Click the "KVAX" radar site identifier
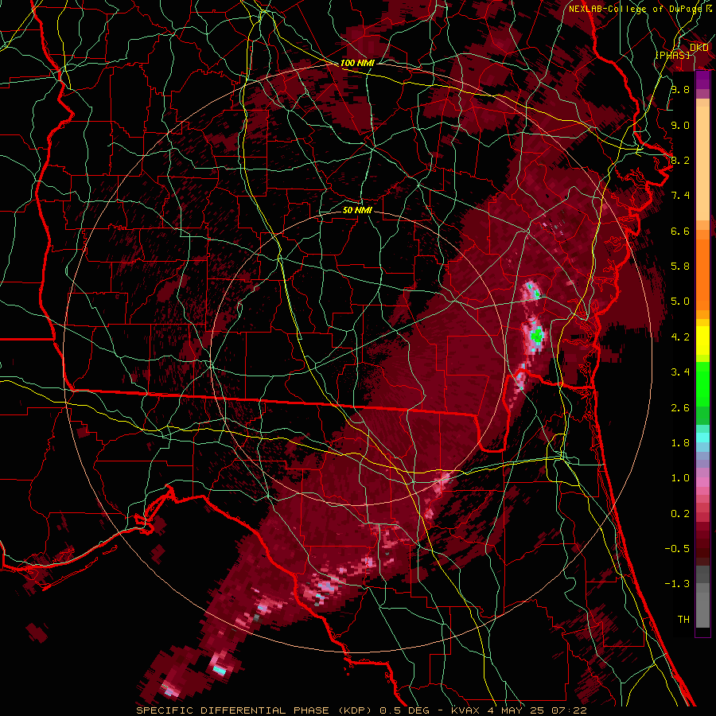The height and width of the screenshot is (716, 716). point(465,710)
